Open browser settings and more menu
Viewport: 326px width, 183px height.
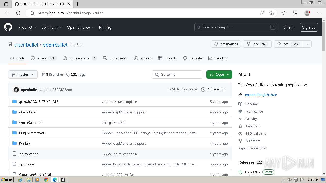[319, 13]
